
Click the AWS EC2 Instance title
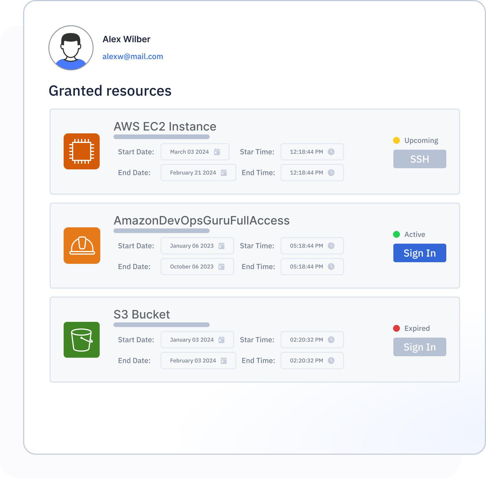(x=165, y=127)
